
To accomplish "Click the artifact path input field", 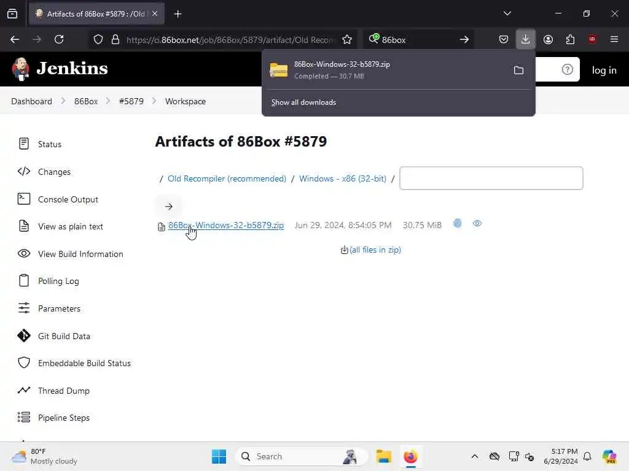I will coord(491,178).
